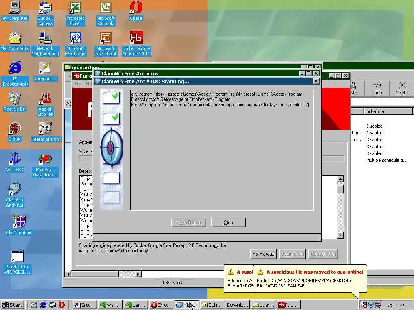Open My Documents folder icon
Viewport: 414px width, 310px height.
(x=15, y=42)
